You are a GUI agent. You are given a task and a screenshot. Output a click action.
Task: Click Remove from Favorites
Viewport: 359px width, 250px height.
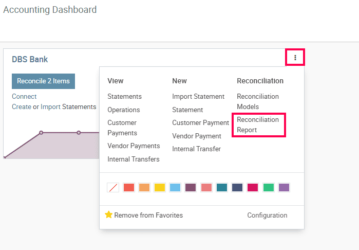pyautogui.click(x=148, y=215)
